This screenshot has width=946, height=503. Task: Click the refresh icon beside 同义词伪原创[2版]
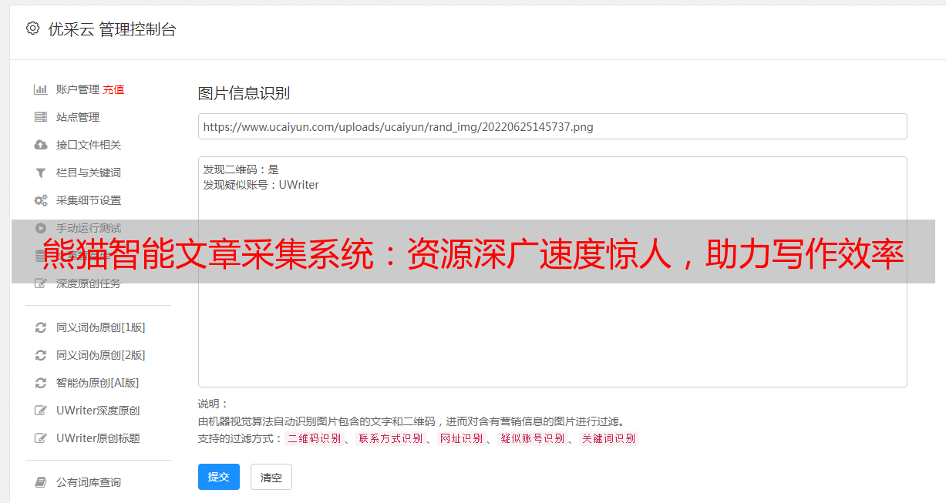[41, 355]
